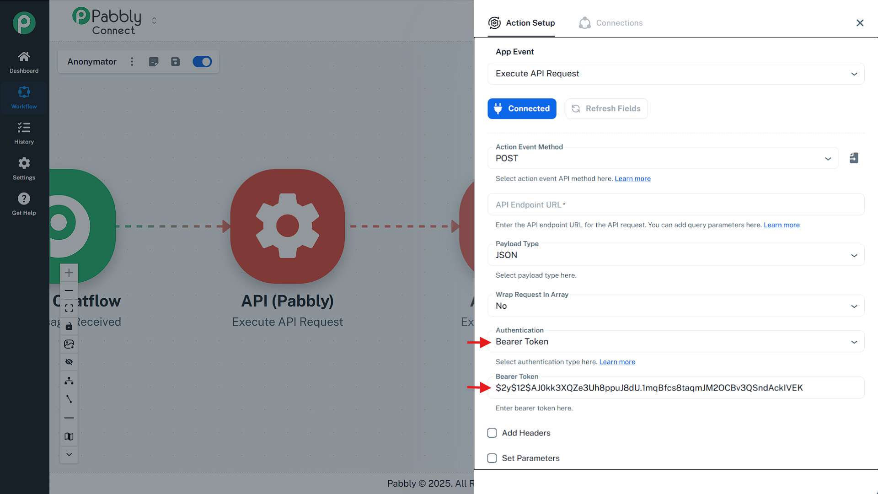Open the authentication Learn more link

click(617, 361)
